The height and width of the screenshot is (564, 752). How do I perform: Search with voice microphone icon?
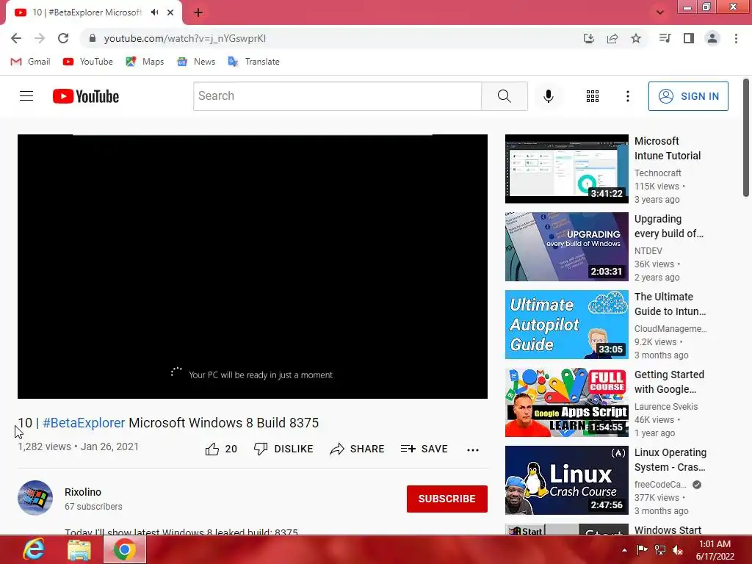click(549, 96)
